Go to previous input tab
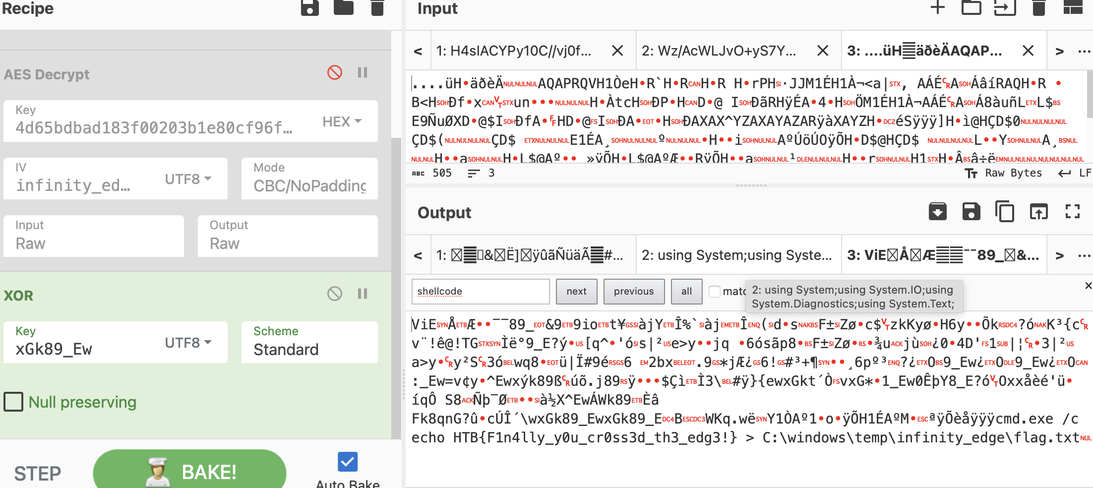The image size is (1093, 488). click(418, 51)
